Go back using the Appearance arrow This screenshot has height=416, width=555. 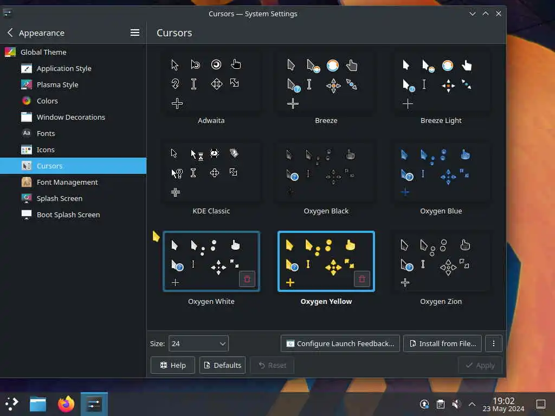click(x=10, y=32)
